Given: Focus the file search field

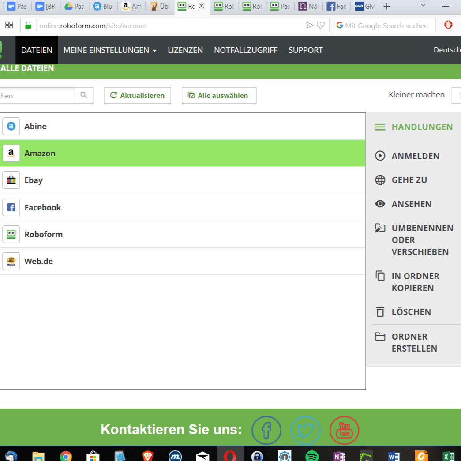Looking at the screenshot, I should [x=37, y=96].
